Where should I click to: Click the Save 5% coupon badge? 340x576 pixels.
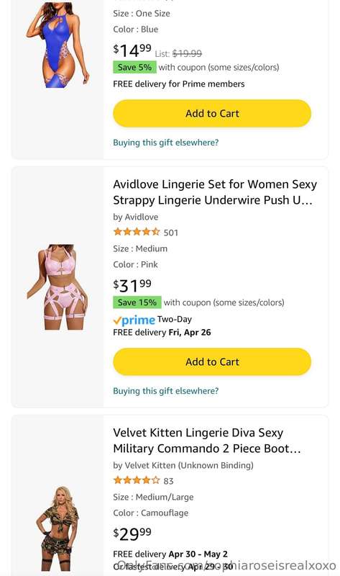134,67
